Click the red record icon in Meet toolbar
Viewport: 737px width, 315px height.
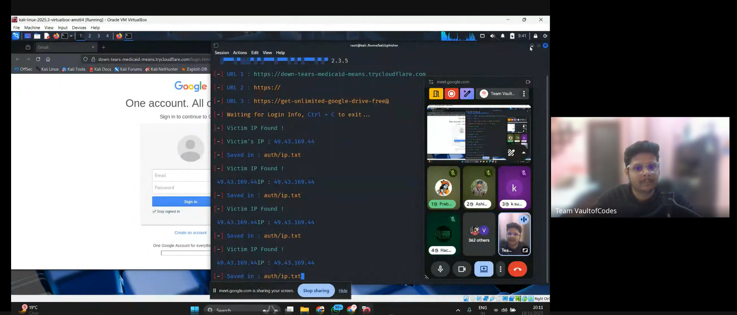(x=451, y=94)
